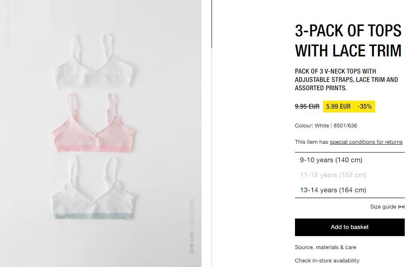The image size is (416, 267).
Task: Click the pink top in product photo
Action: (x=93, y=123)
